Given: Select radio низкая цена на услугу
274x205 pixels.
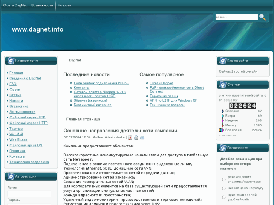Looking at the screenshot, I should (x=223, y=188).
